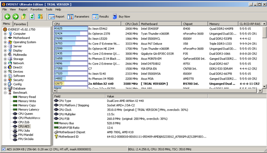Select the EVEREST v5.02.1750 root icon
267x153 pixels.
tap(5, 29)
